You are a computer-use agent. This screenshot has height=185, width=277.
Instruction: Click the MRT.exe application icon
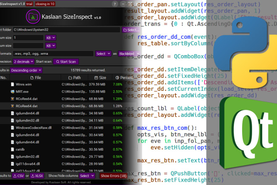pos(12,92)
